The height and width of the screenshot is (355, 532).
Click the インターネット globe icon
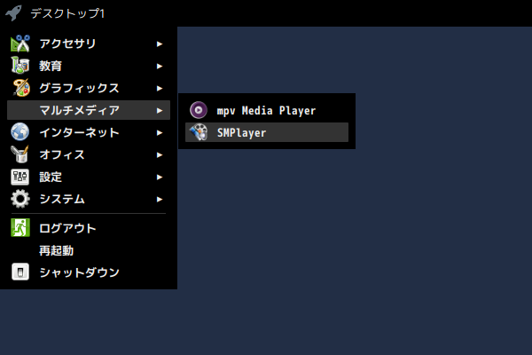pyautogui.click(x=20, y=132)
